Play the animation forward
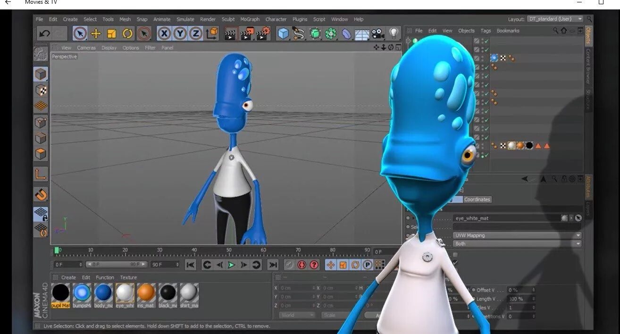Viewport: 620px width, 334px height. pyautogui.click(x=231, y=265)
